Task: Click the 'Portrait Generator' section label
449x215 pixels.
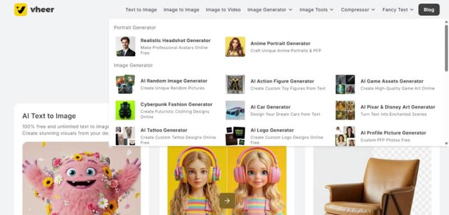Action: pyautogui.click(x=135, y=27)
